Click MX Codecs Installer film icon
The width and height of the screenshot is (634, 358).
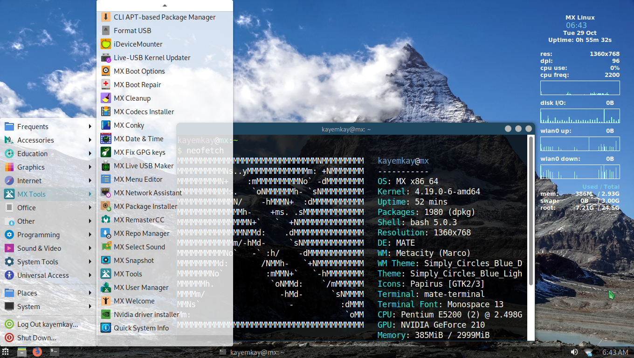tap(106, 112)
